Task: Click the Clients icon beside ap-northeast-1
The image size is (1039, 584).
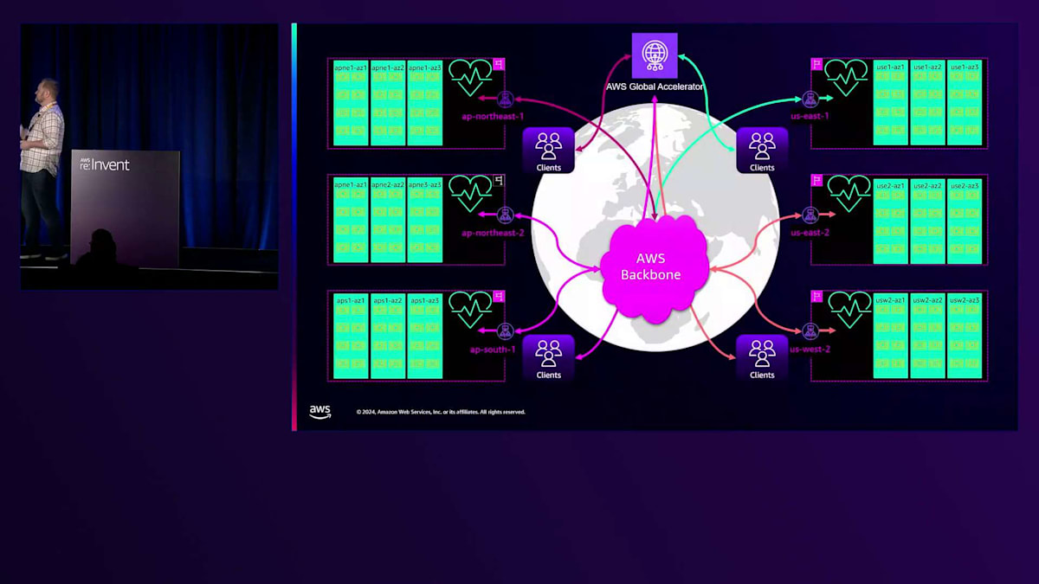Action: click(x=549, y=150)
